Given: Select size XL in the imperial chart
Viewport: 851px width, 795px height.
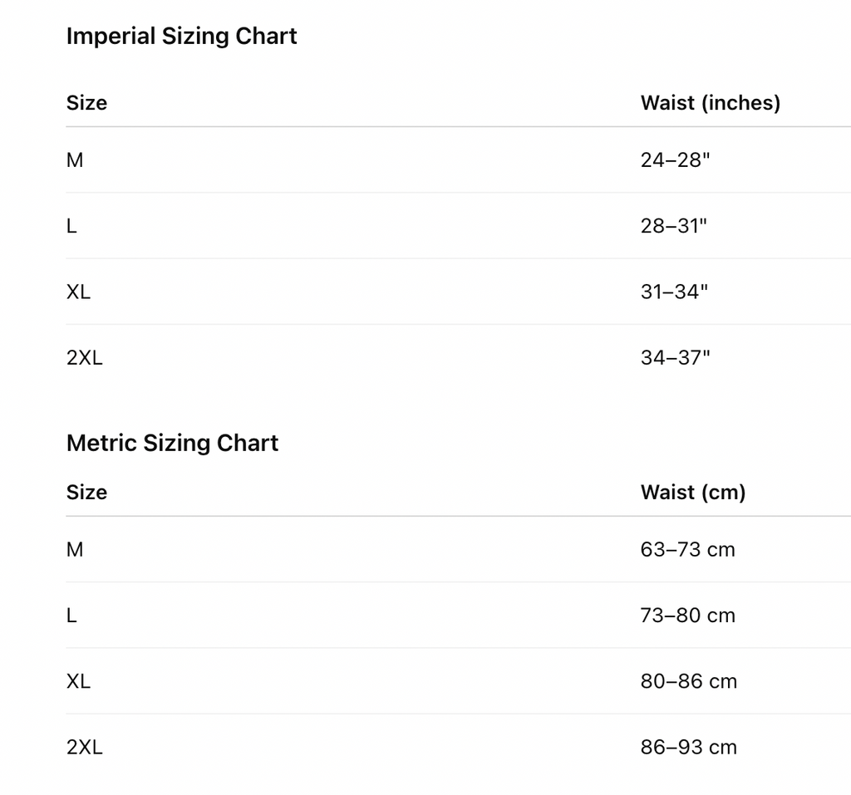Looking at the screenshot, I should click(x=78, y=292).
